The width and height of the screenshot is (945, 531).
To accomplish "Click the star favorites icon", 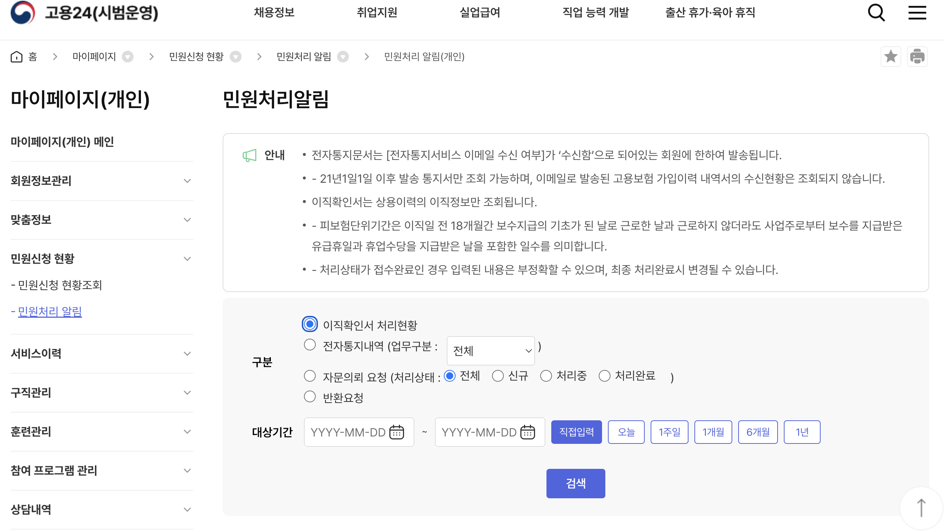I will click(891, 57).
